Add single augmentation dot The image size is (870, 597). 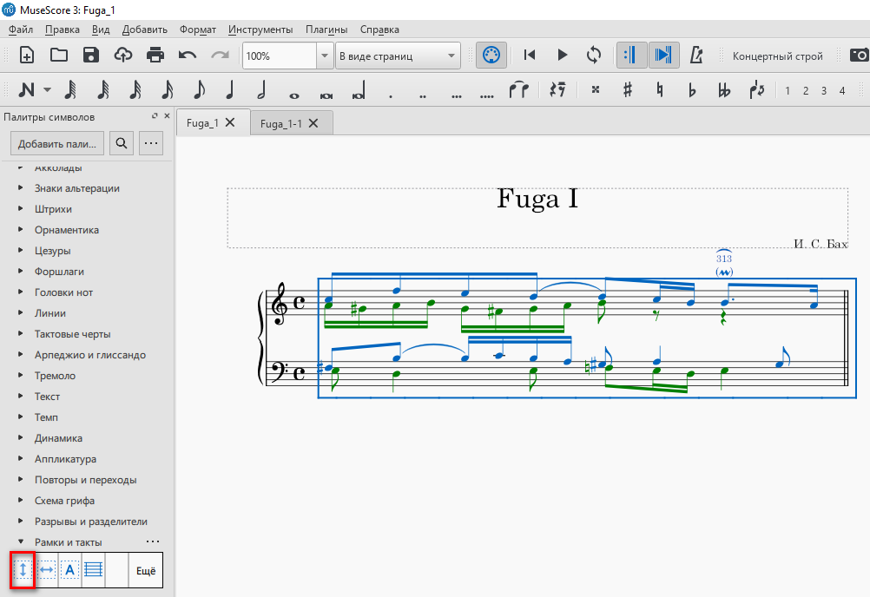(x=391, y=96)
